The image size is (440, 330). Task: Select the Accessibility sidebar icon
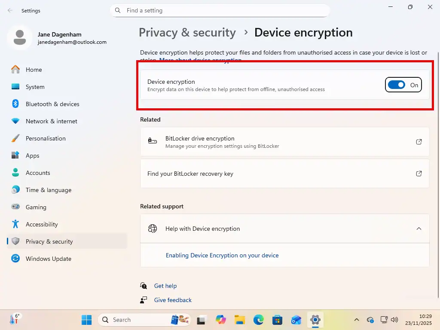[x=15, y=224]
